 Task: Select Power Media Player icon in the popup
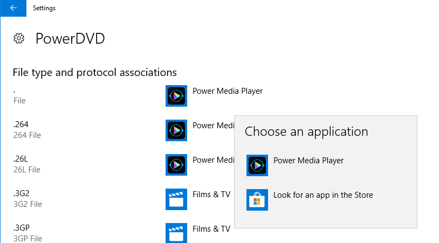tap(257, 165)
